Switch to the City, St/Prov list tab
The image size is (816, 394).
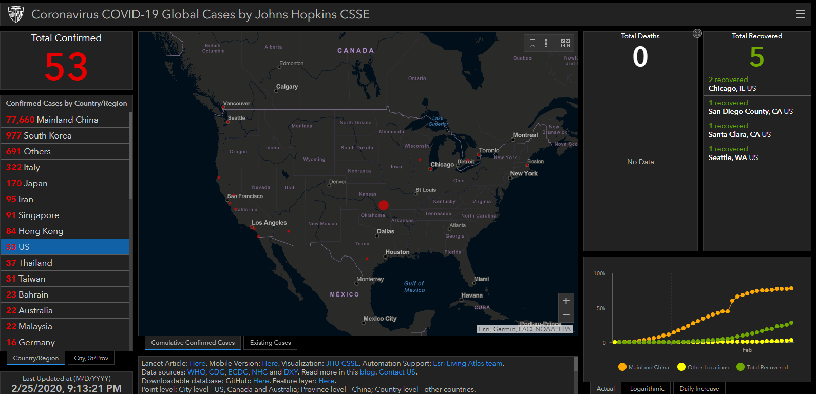tap(91, 358)
